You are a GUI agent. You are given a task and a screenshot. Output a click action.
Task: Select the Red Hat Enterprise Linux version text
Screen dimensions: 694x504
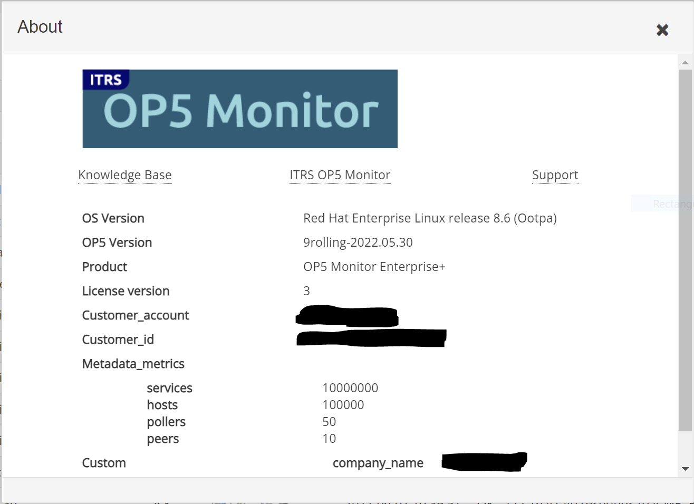click(430, 218)
